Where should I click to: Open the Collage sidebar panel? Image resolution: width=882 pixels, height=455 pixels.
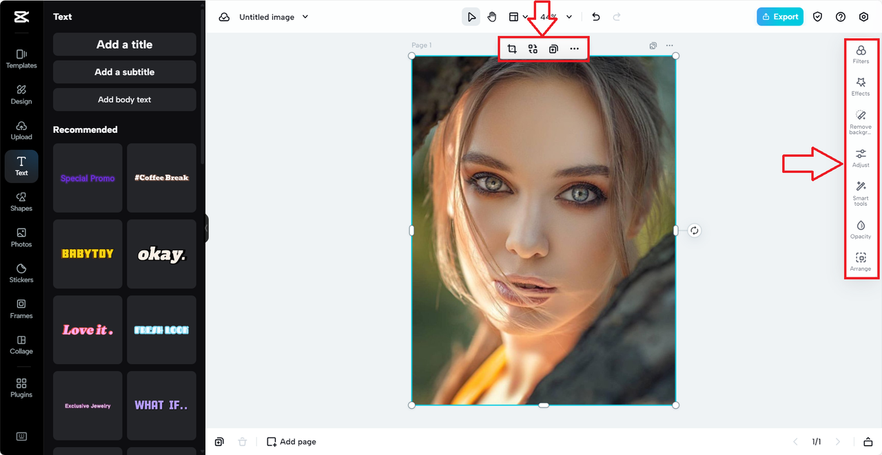pyautogui.click(x=21, y=345)
